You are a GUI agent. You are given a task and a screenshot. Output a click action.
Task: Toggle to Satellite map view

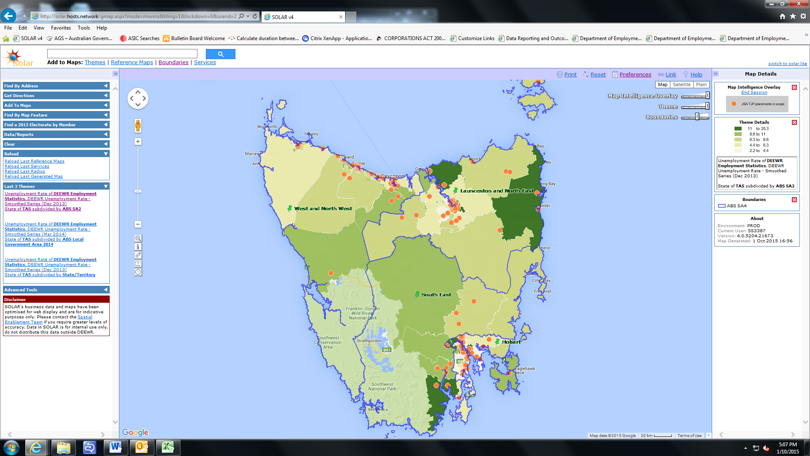(x=680, y=84)
